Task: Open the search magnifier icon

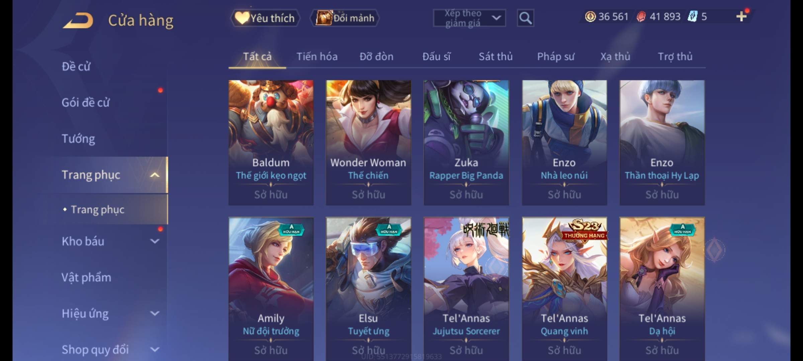Action: coord(525,18)
